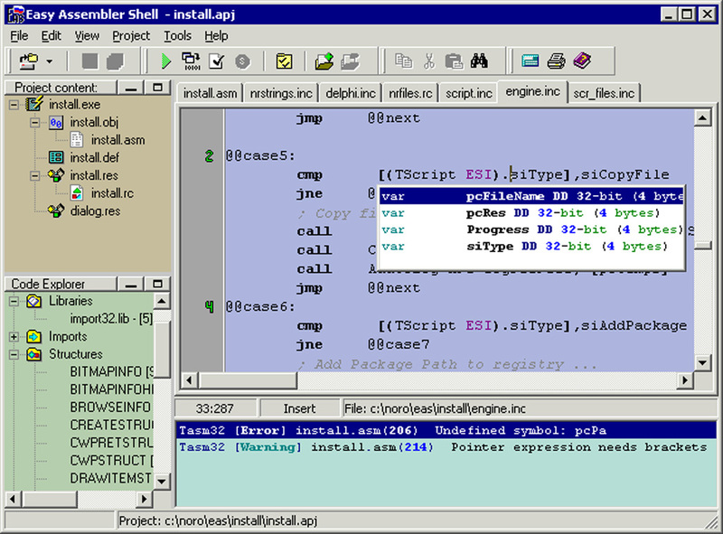Switch to the nrfiles.rc tab
Image resolution: width=723 pixels, height=534 pixels.
[410, 93]
